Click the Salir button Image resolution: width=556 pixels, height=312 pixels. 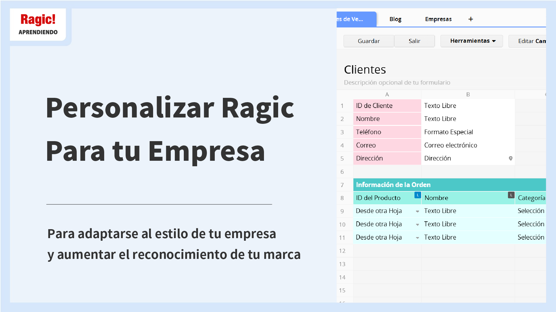point(414,41)
